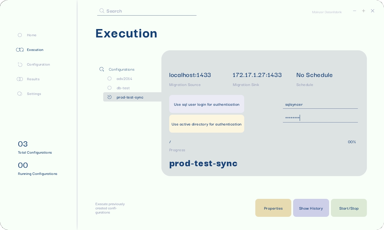Screen dimensions: 384x230
Task: Click the Execute previously created configurations description
Action: [110, 208]
